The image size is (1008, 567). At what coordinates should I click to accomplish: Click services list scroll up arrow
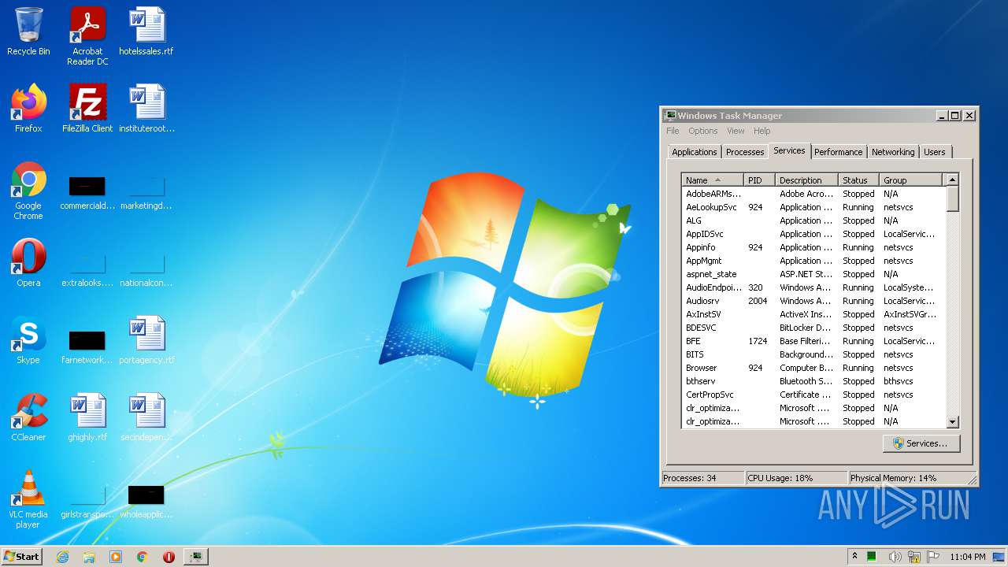tap(952, 180)
